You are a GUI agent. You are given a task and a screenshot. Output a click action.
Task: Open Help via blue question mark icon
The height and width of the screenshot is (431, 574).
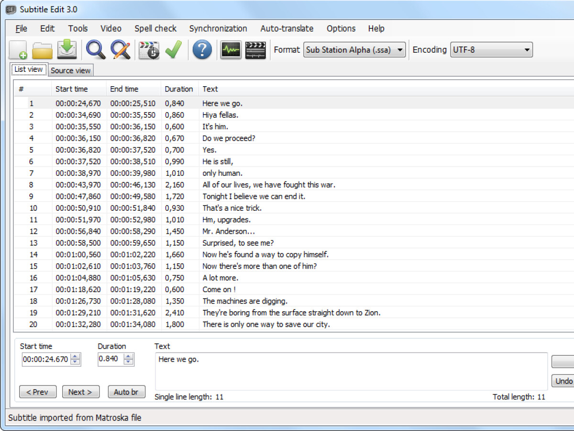(202, 50)
